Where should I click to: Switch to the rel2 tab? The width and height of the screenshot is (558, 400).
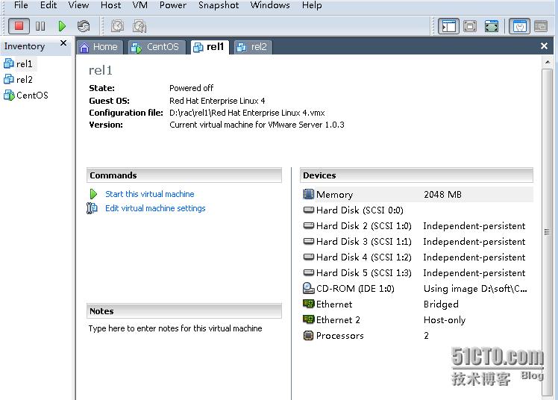253,47
